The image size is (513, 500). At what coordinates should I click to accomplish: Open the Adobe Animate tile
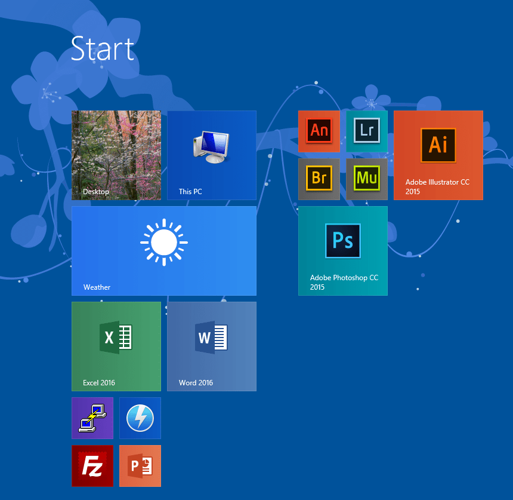[x=319, y=131]
